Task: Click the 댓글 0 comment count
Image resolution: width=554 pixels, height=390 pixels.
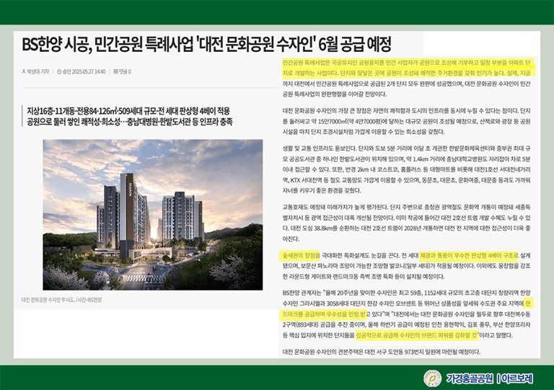Action: pyautogui.click(x=125, y=71)
